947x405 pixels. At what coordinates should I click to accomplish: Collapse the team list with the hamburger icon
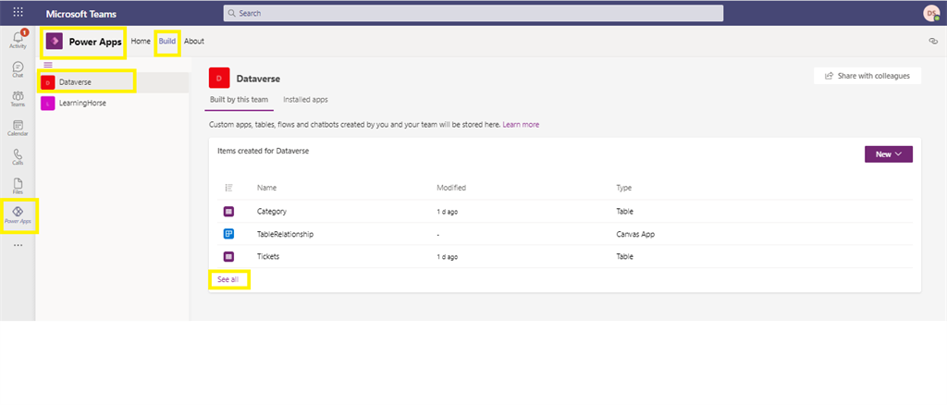(48, 65)
